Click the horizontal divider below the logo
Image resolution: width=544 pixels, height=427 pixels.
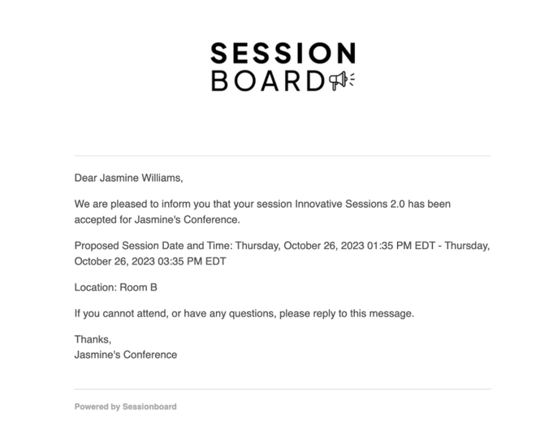tap(283, 155)
